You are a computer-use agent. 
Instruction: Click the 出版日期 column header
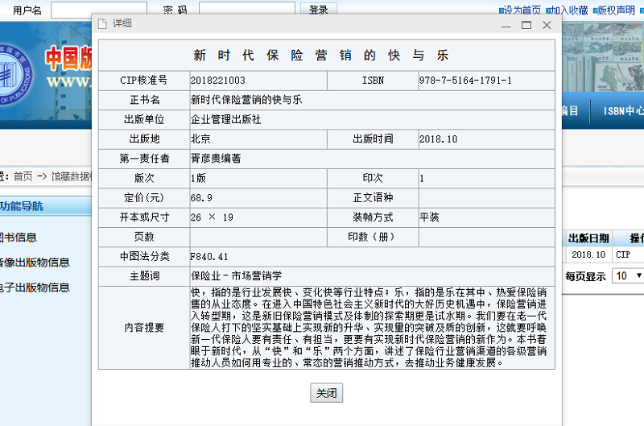tap(588, 238)
